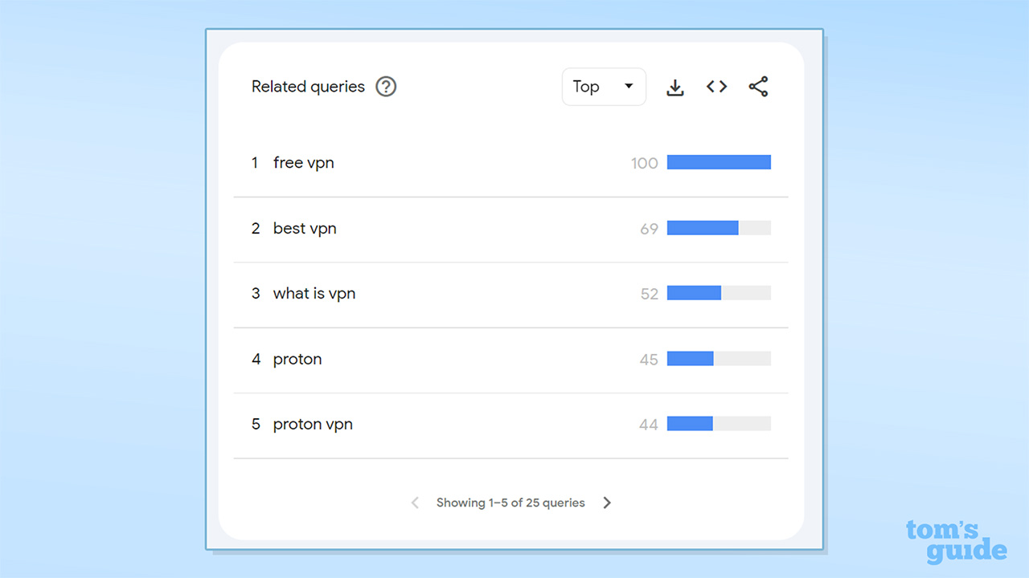Go to previous page of queries

tap(415, 503)
